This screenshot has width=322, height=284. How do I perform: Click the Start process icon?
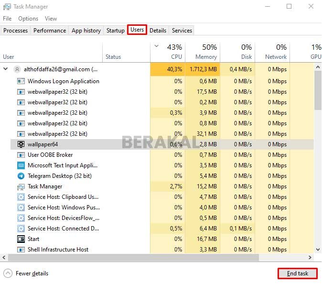pyautogui.click(x=21, y=239)
